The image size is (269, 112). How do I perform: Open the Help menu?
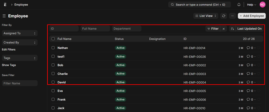click(x=252, y=5)
